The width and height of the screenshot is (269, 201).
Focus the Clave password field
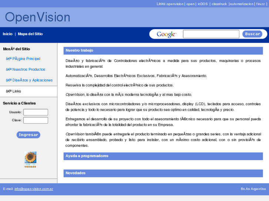point(36,120)
